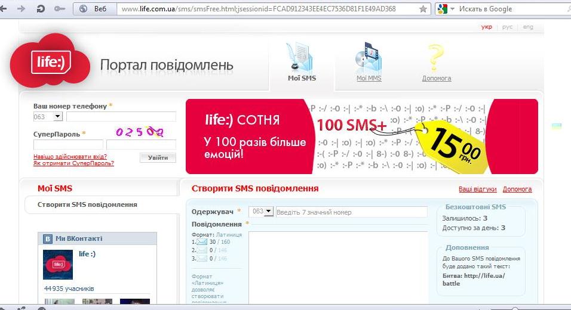
Task: Switch the site language to рус
Action: tap(507, 27)
